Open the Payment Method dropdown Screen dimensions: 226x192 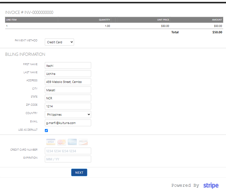click(x=59, y=42)
